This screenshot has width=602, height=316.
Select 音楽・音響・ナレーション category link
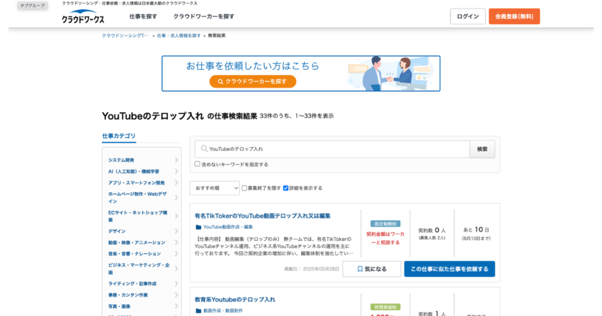(135, 254)
